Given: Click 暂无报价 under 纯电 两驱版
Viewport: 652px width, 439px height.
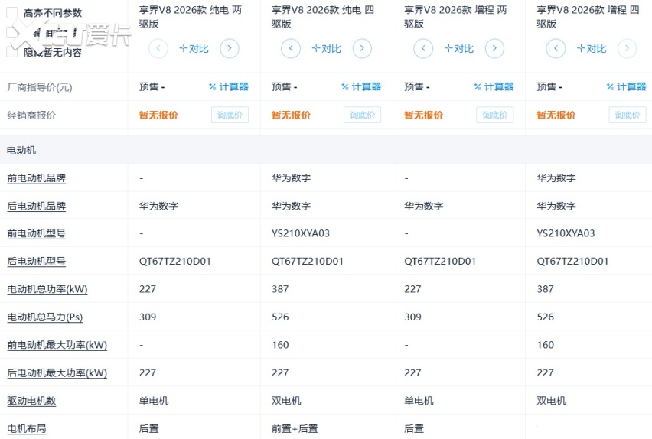Looking at the screenshot, I should (x=158, y=115).
